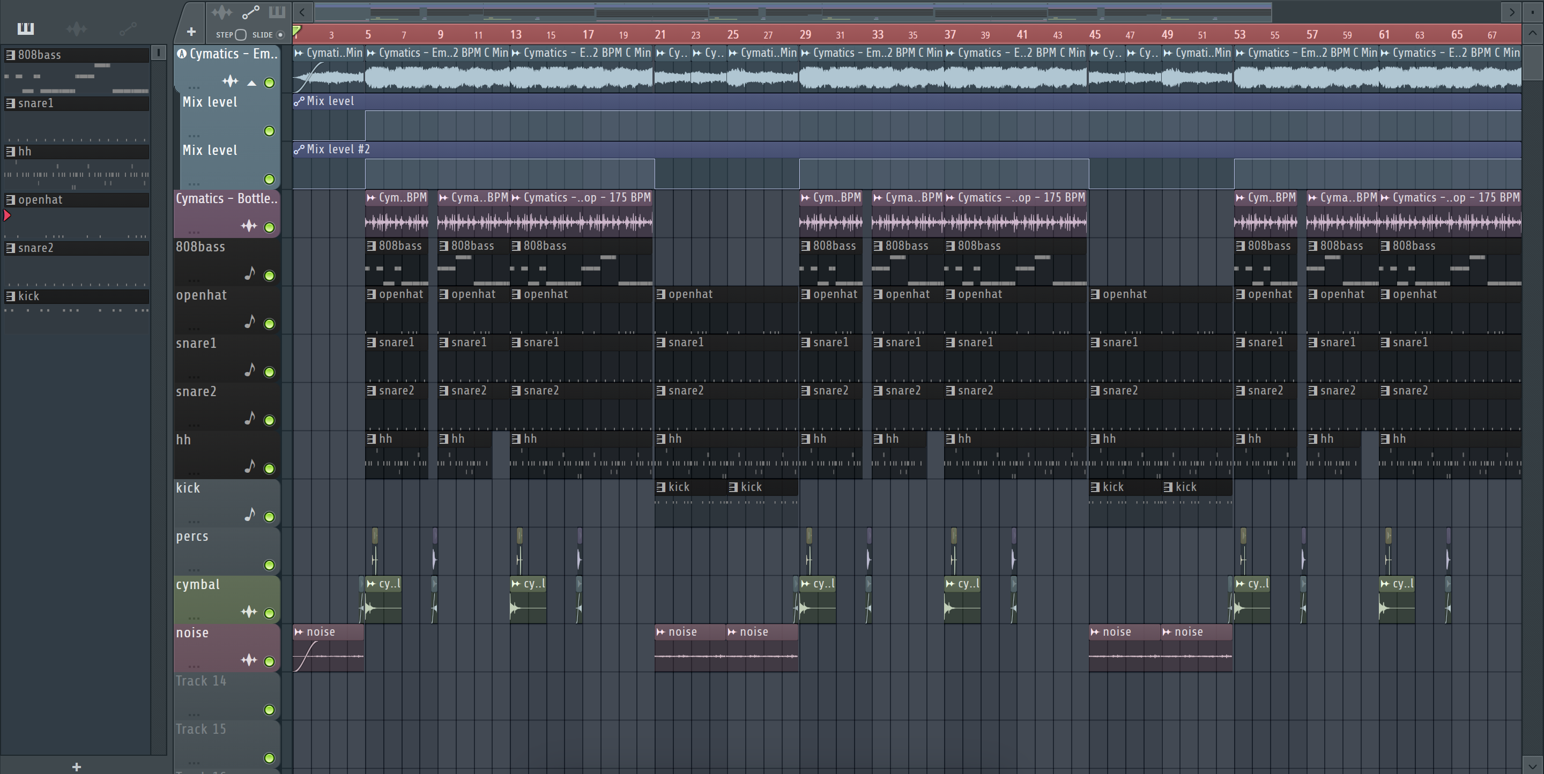The width and height of the screenshot is (1544, 774).
Task: Mute the noise track
Action: tap(270, 661)
